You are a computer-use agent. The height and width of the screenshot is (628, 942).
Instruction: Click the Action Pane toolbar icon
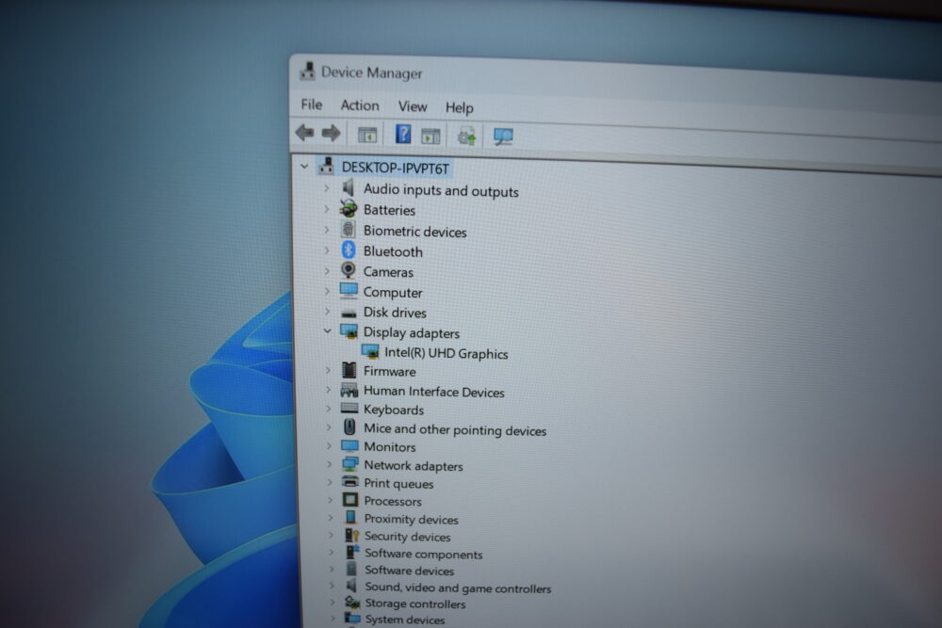point(430,136)
